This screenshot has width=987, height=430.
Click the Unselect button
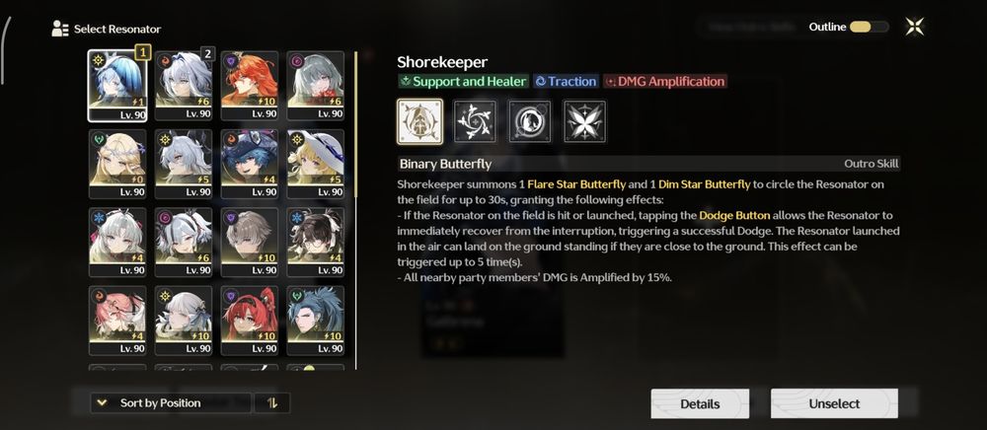point(834,403)
